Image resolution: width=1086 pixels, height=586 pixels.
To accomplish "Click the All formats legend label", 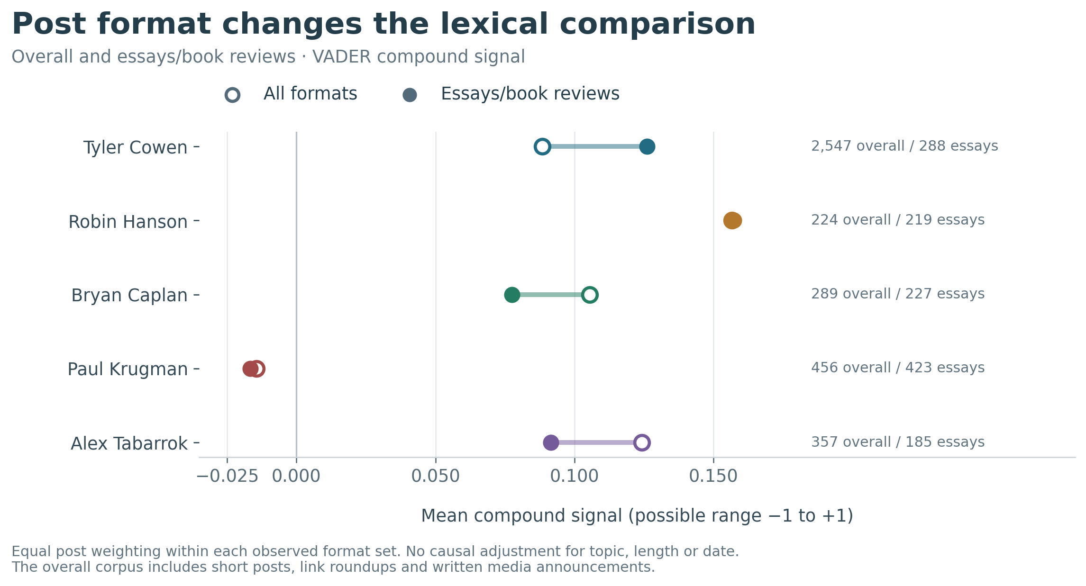I will click(x=310, y=94).
